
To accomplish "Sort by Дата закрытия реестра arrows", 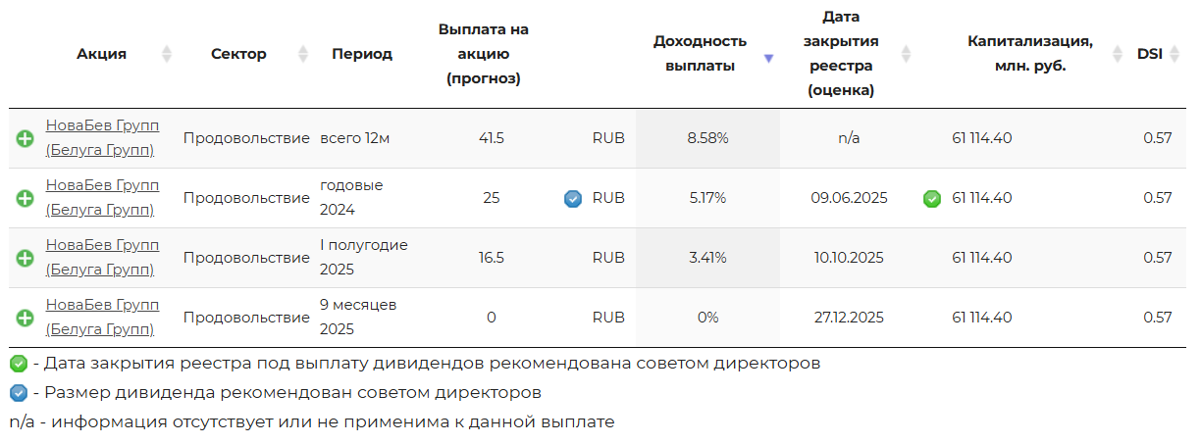I will 906,54.
